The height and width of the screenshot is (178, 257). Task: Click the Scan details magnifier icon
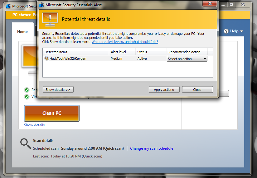click(26, 144)
